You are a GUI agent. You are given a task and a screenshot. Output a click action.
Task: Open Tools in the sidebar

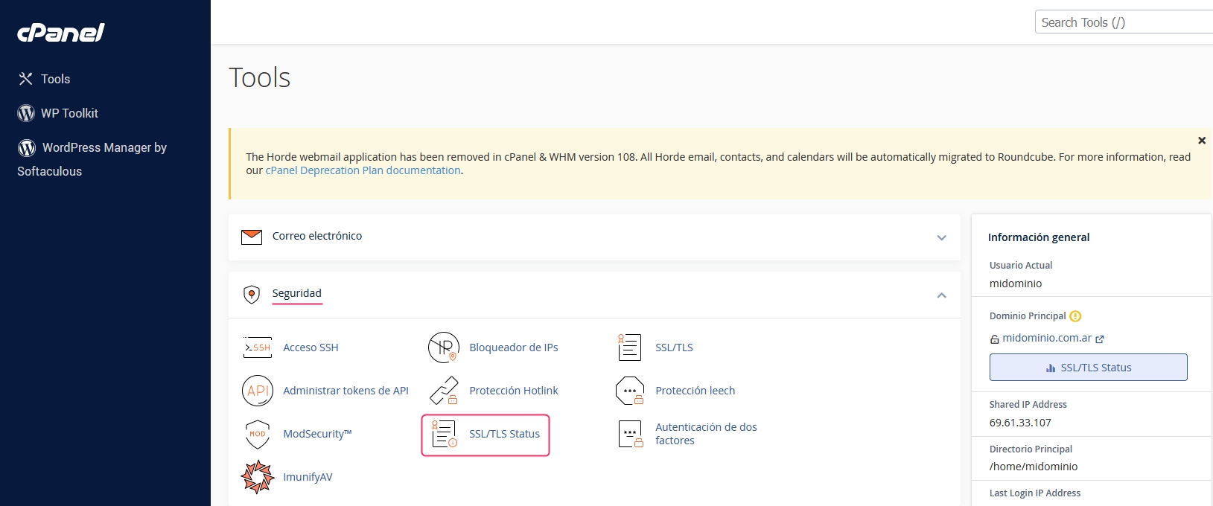pyautogui.click(x=55, y=79)
